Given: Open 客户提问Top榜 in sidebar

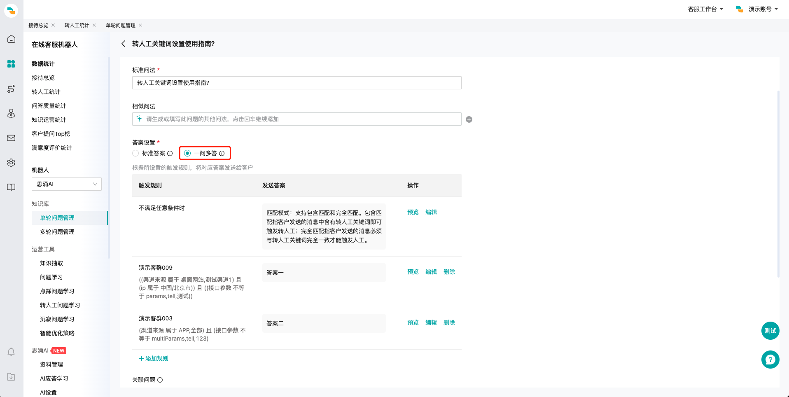Looking at the screenshot, I should click(x=51, y=134).
